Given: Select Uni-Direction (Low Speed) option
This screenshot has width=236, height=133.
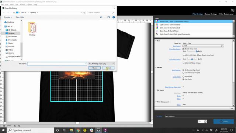Looking at the screenshot, I should click(183, 72).
